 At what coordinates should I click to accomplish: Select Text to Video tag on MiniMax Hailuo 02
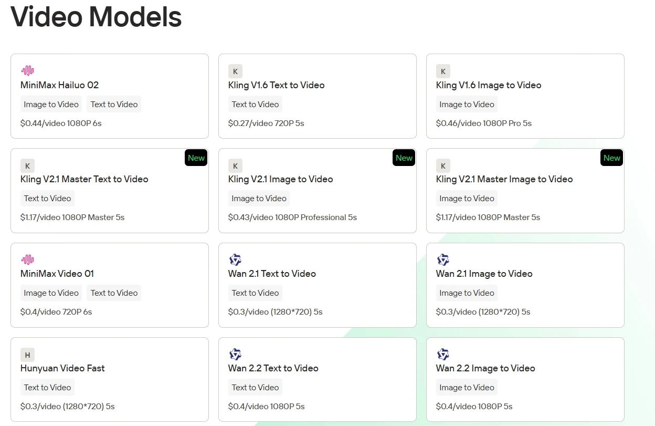pyautogui.click(x=114, y=104)
